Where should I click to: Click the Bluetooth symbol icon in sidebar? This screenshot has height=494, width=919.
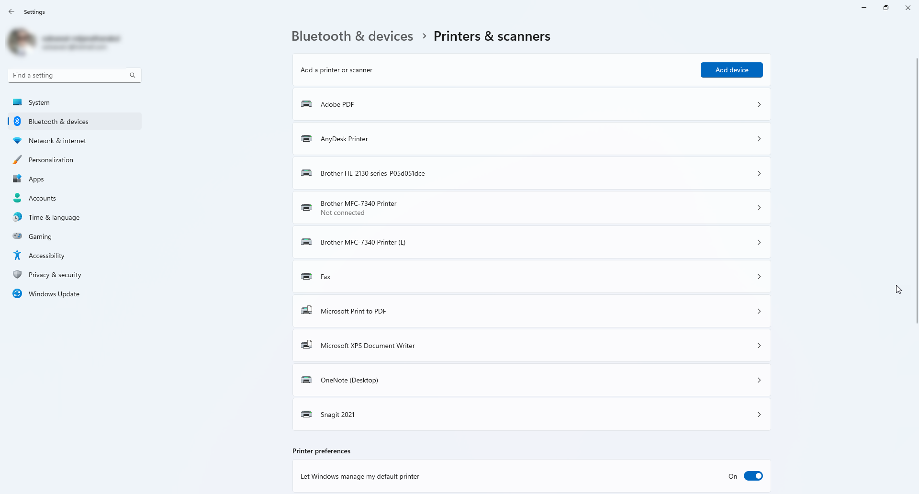click(17, 121)
